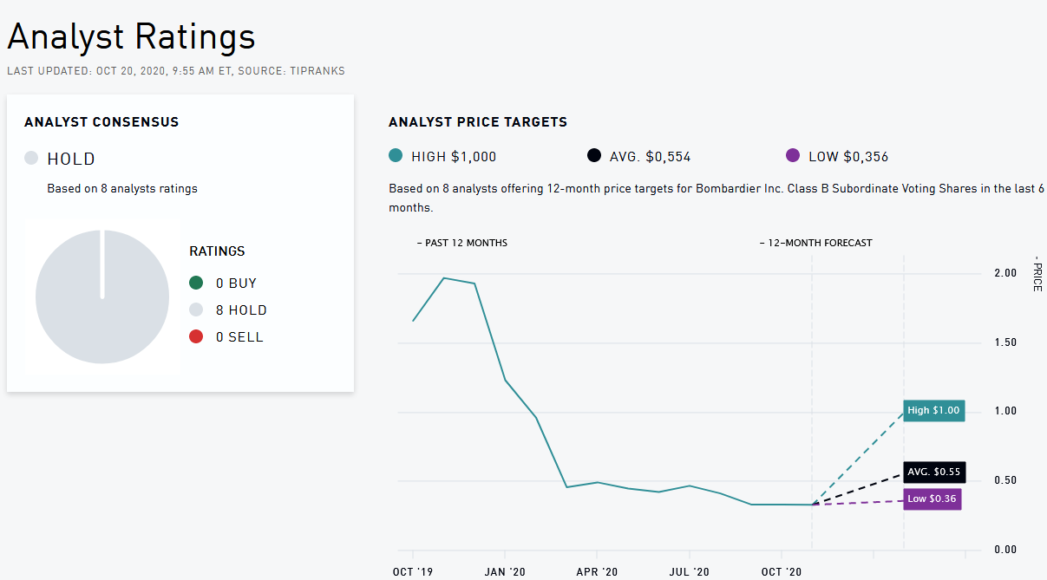Screen dimensions: 1047x580
Task: Click the JUL '20 axis label
Action: pyautogui.click(x=690, y=572)
